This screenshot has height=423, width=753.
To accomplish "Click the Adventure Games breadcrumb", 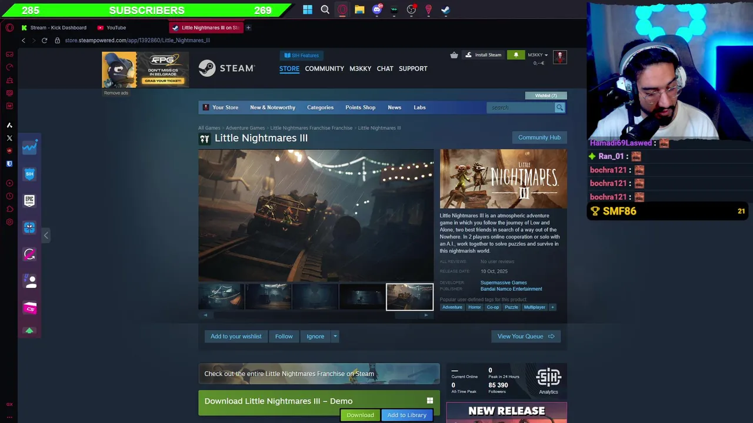I will pos(245,128).
